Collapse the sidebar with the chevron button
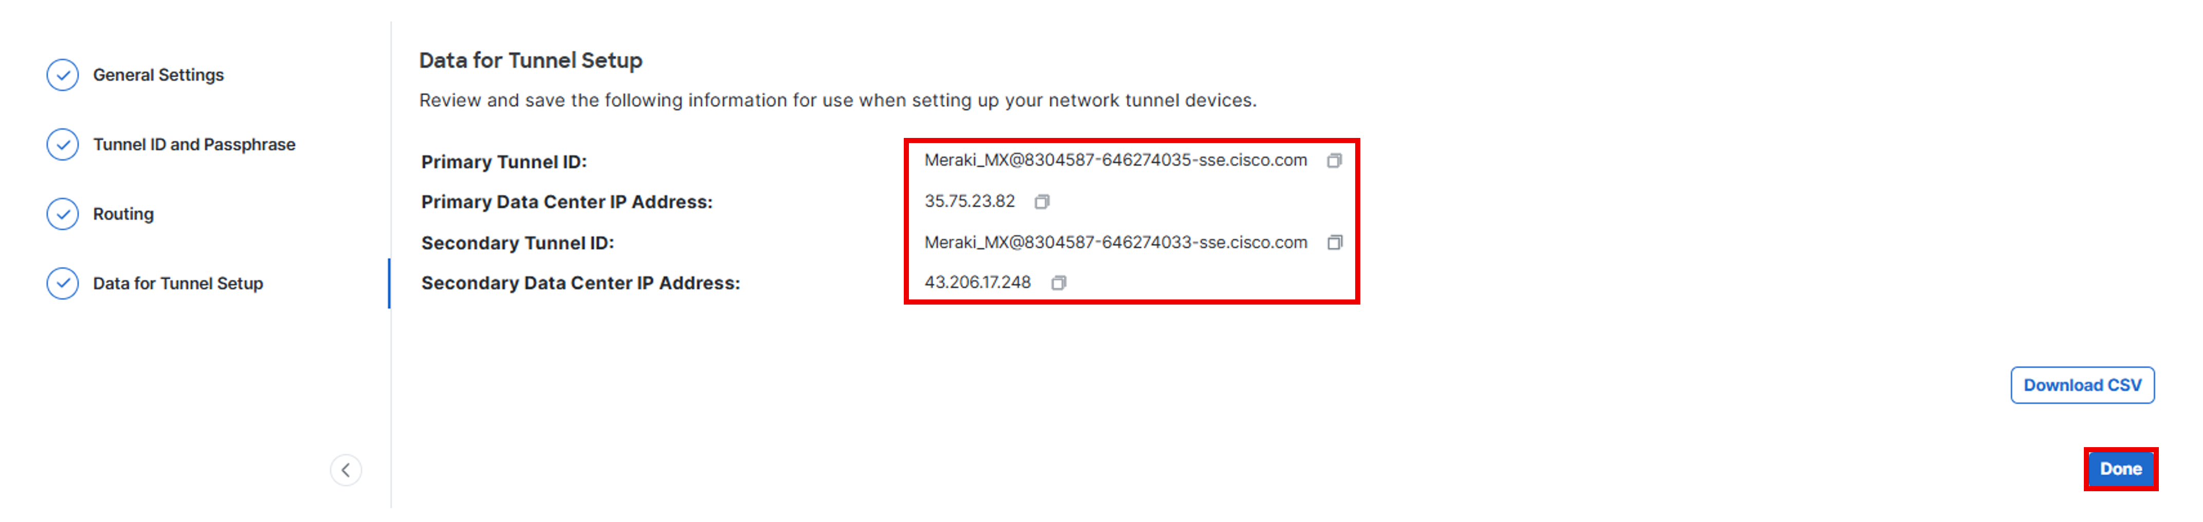Viewport: 2203px width, 522px height. click(x=346, y=470)
